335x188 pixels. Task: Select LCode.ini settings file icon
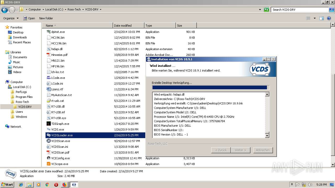48,84
